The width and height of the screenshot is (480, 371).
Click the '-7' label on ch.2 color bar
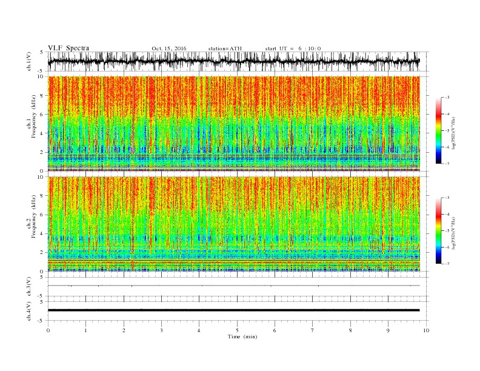coord(447,264)
